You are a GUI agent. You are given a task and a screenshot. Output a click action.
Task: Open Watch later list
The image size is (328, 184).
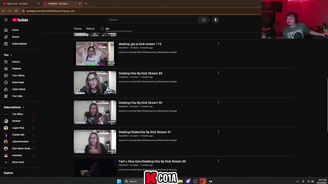tap(20, 82)
